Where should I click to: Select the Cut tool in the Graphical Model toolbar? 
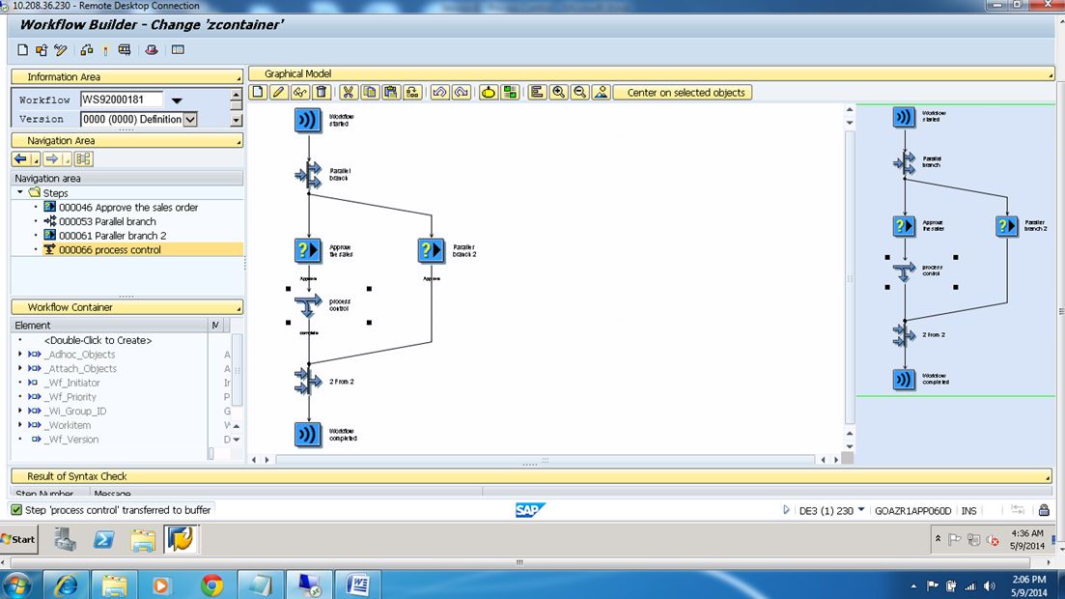[350, 92]
